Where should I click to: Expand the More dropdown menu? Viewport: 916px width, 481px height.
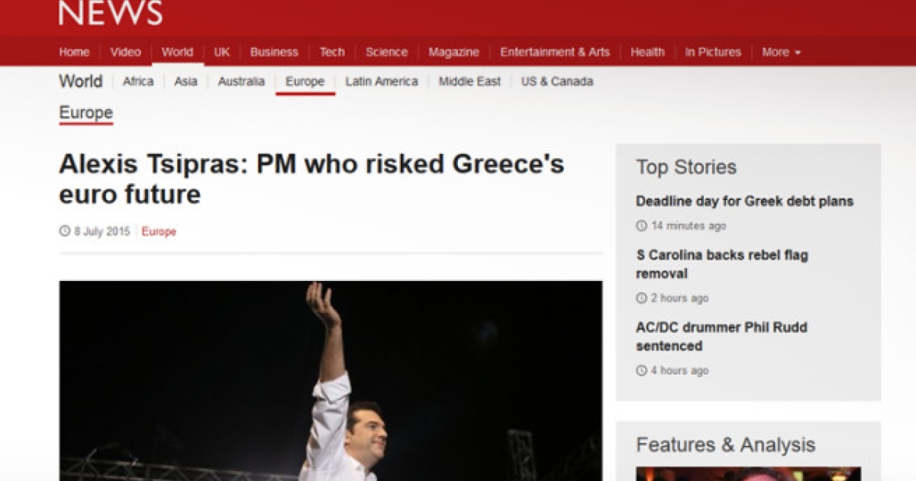(x=781, y=52)
